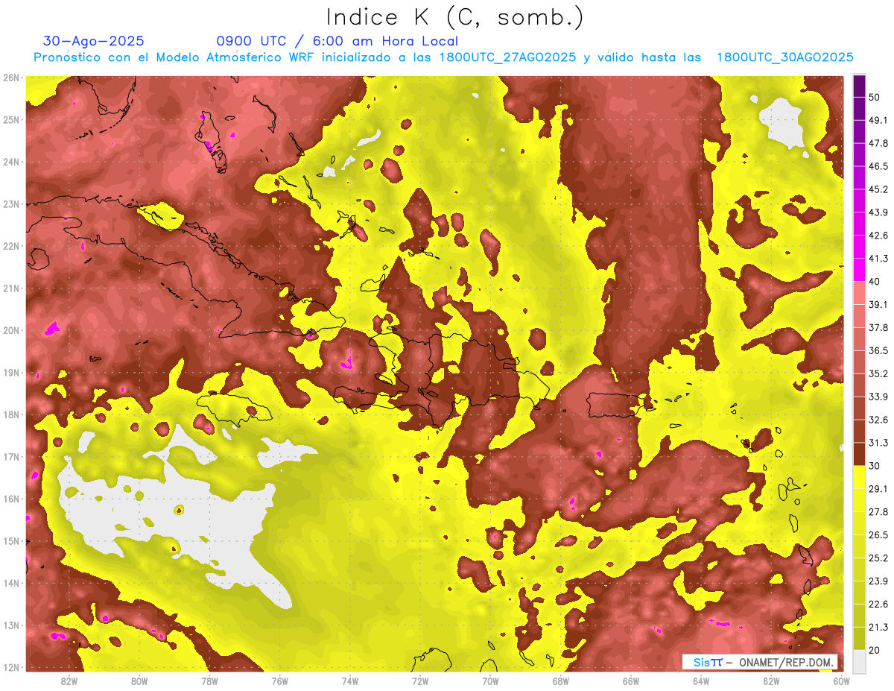Click the 62W longitude label

coord(771,681)
